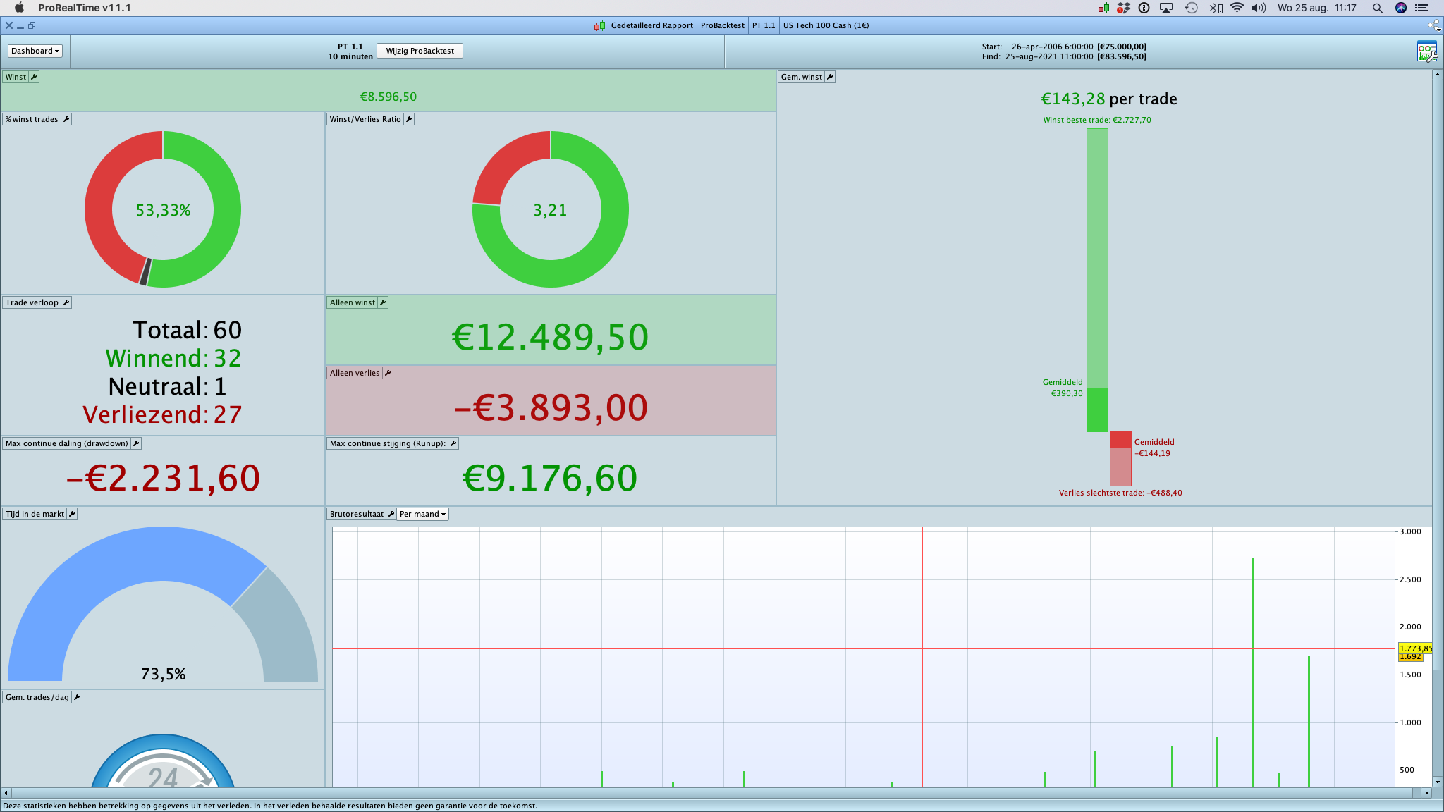Switch to the ProBacktest tab
The width and height of the screenshot is (1444, 812).
click(722, 25)
